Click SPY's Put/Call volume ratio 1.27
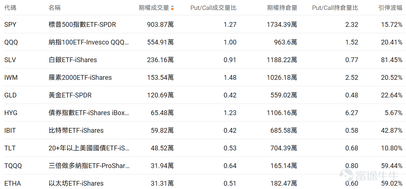This screenshot has width=406, height=189. click(x=230, y=25)
